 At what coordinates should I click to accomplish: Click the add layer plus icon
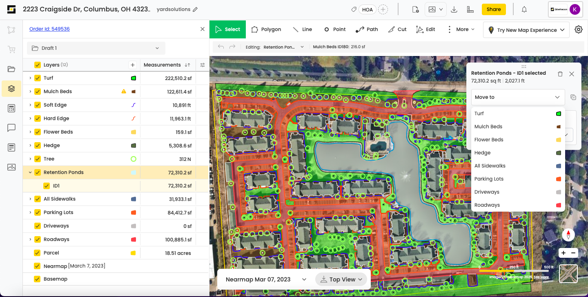(132, 65)
